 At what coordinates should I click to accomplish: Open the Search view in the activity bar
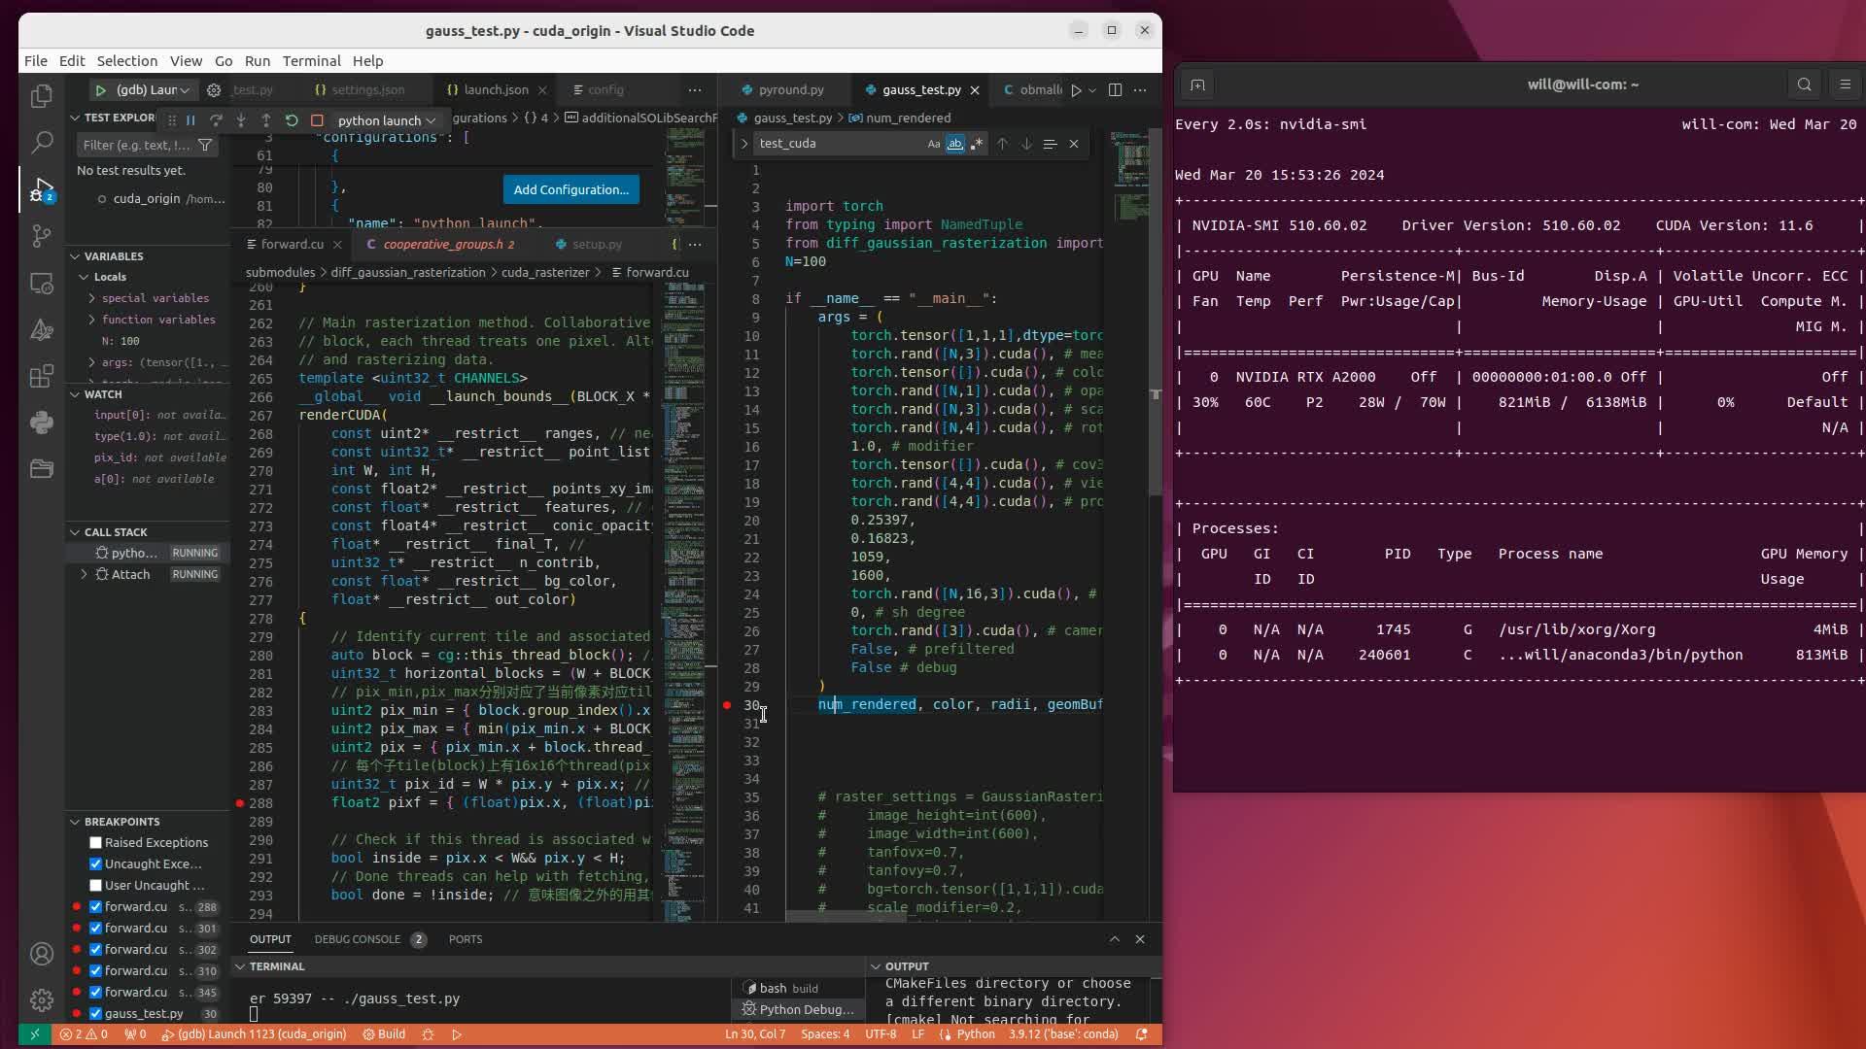[43, 143]
